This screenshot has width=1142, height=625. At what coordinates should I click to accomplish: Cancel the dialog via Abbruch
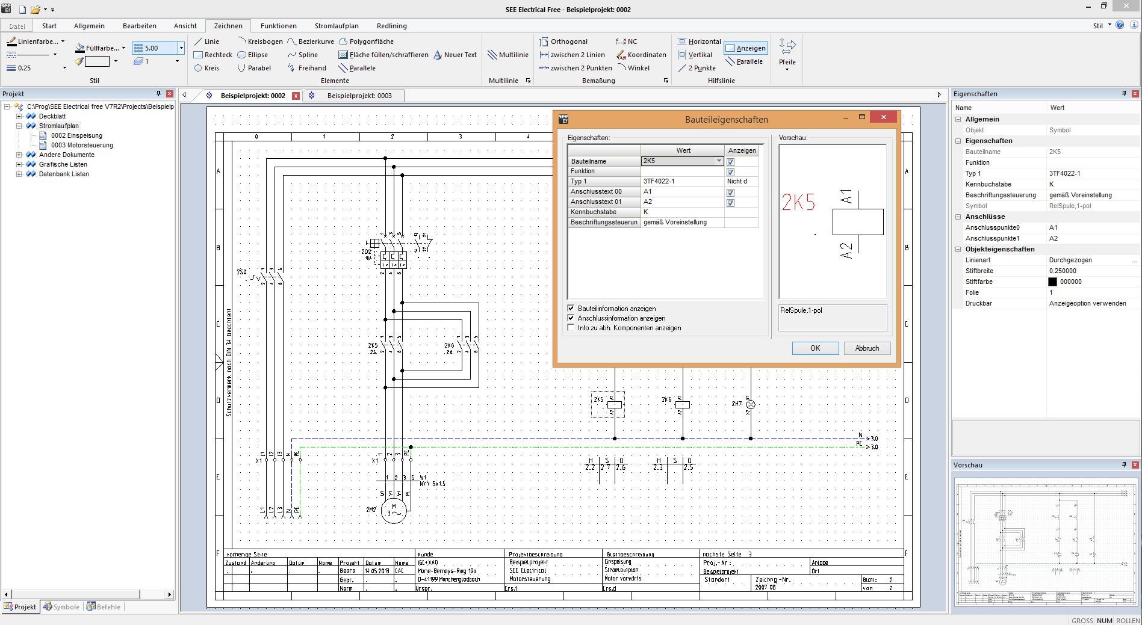pos(866,348)
